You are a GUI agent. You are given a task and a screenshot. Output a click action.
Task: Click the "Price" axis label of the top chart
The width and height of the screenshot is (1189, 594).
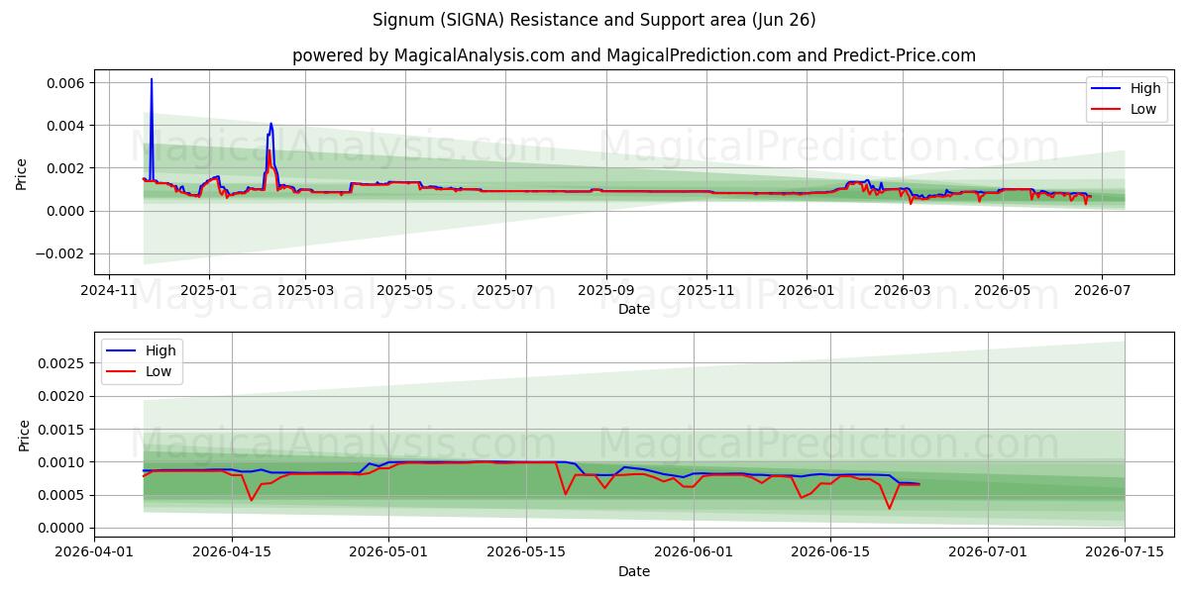(21, 173)
